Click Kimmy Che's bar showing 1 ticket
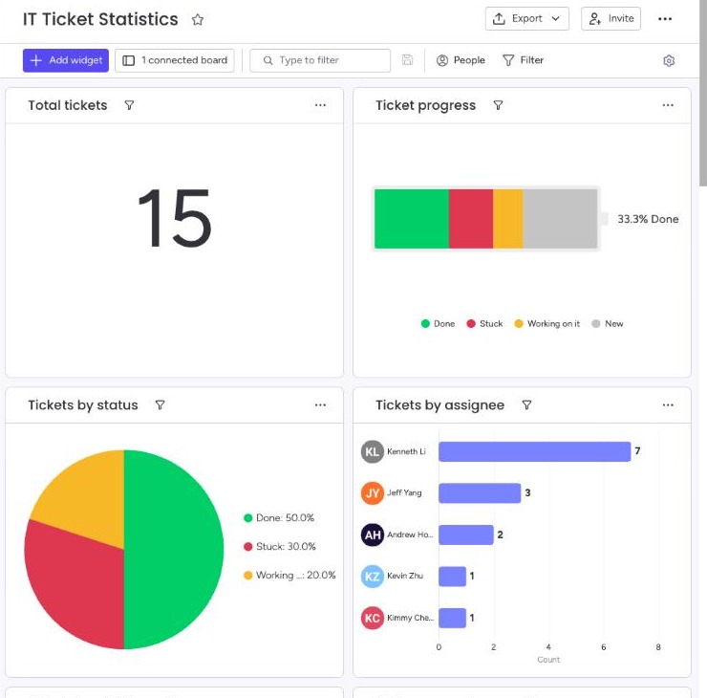The image size is (707, 698). (x=452, y=618)
